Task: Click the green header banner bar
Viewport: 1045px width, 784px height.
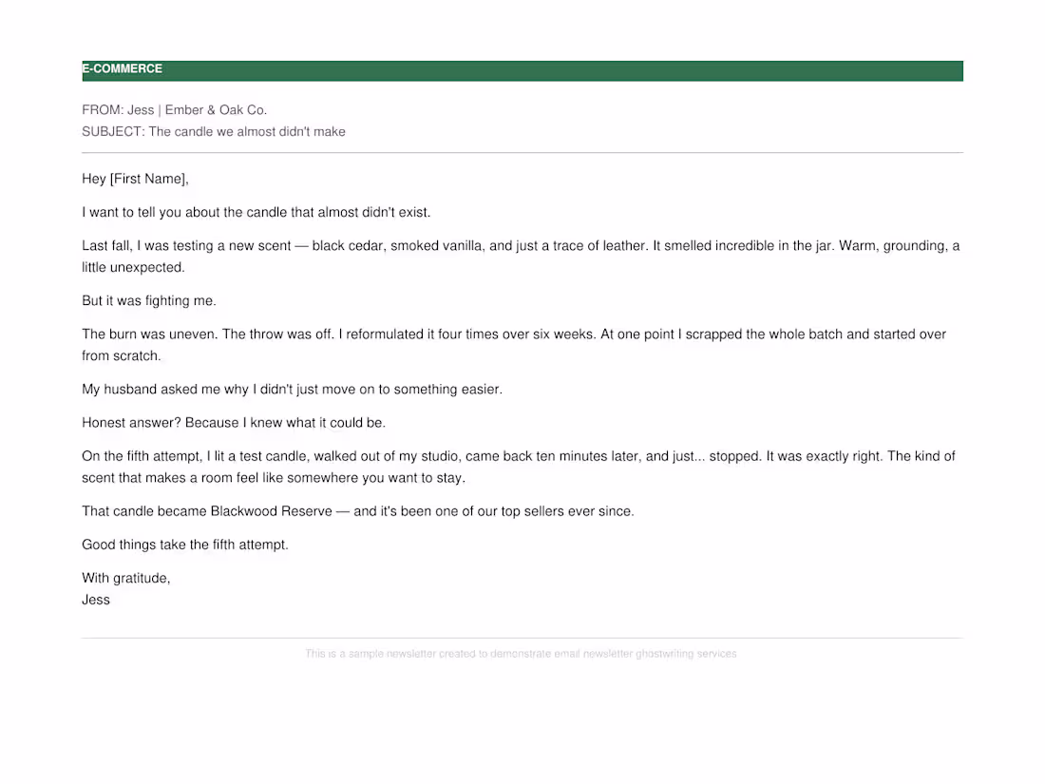Action: pos(522,70)
